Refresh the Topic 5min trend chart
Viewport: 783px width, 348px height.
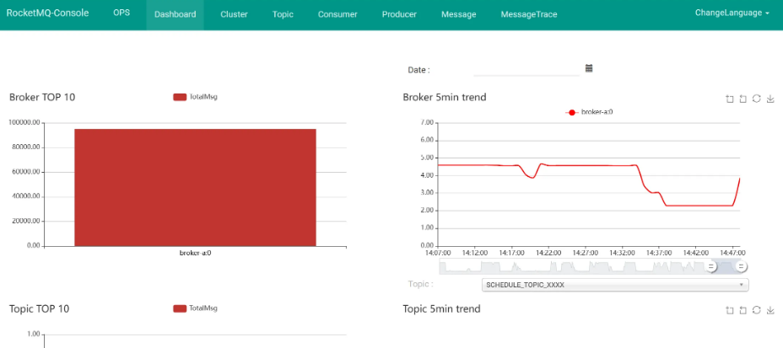coord(757,310)
